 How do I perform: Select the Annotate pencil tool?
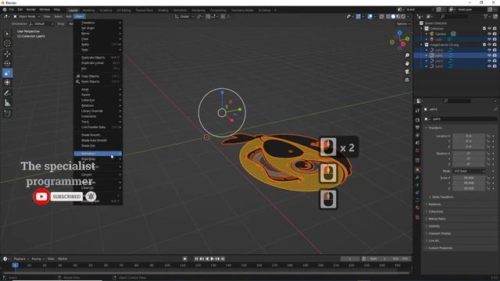[x=7, y=93]
